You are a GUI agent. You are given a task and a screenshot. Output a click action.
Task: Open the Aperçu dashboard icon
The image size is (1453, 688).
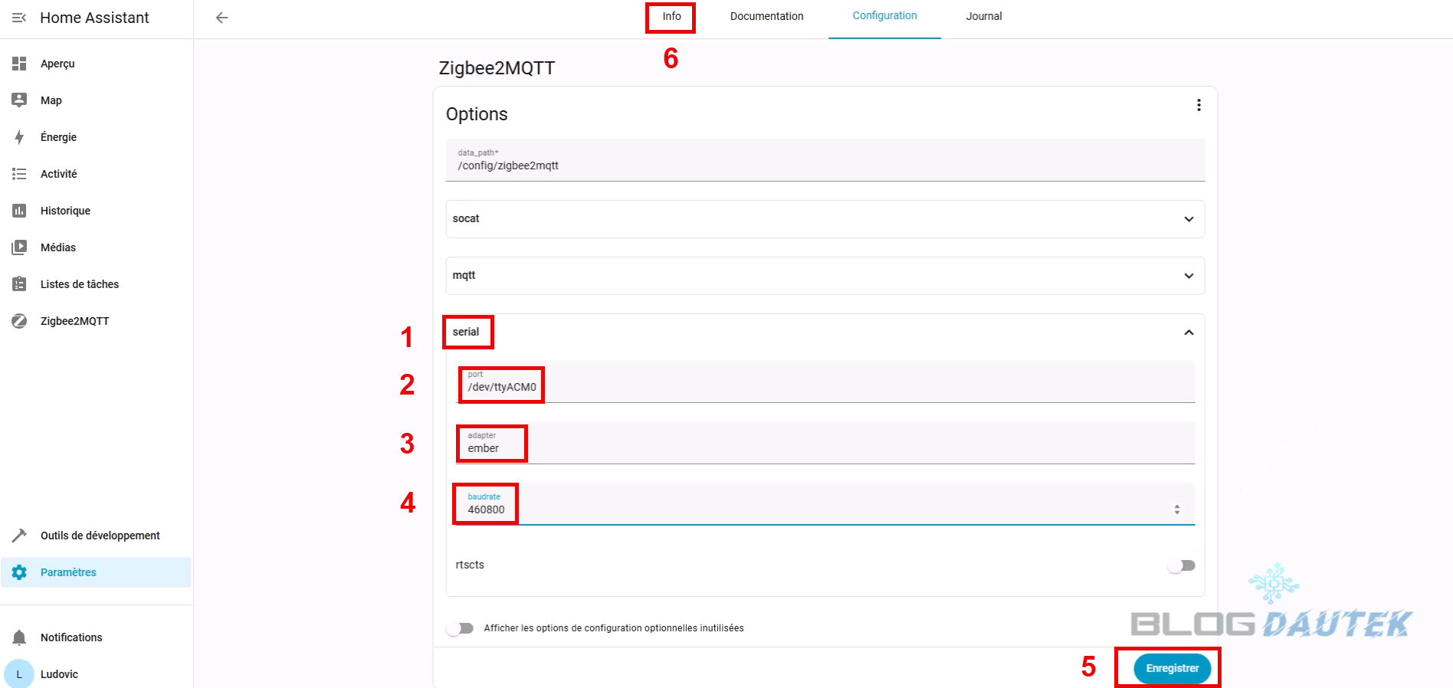pos(19,64)
